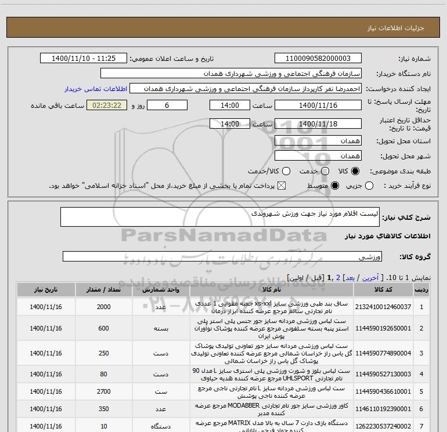Go to the آخرین page link

tap(370, 278)
